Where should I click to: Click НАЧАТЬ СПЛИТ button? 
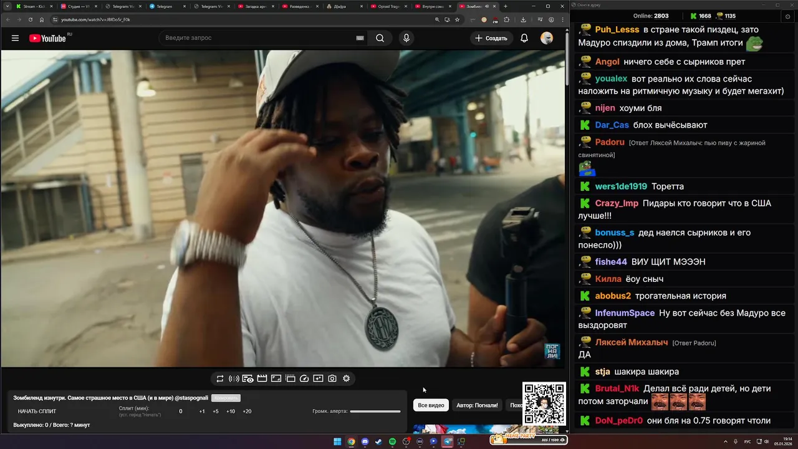pos(37,412)
